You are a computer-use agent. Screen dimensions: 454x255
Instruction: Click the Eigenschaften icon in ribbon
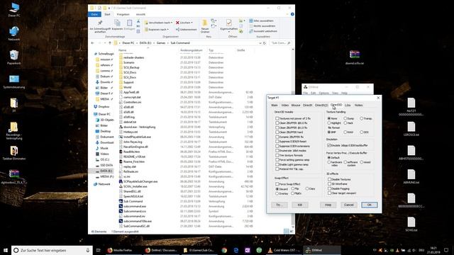(228, 25)
